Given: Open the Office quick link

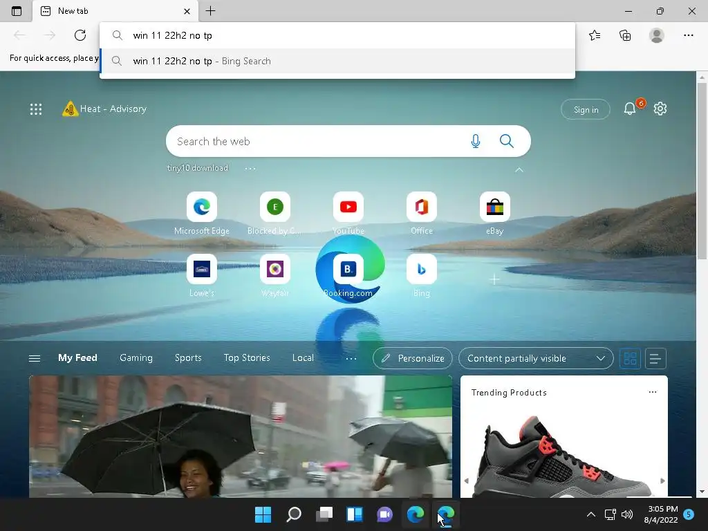Looking at the screenshot, I should [422, 213].
